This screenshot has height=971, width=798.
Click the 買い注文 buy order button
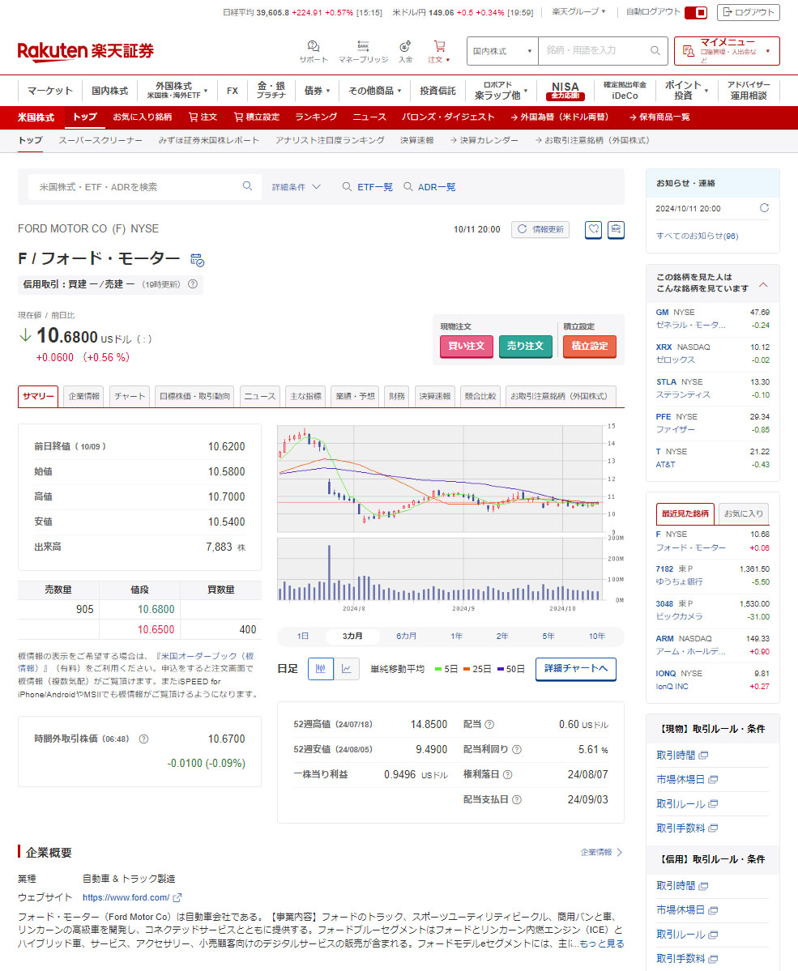(x=466, y=346)
